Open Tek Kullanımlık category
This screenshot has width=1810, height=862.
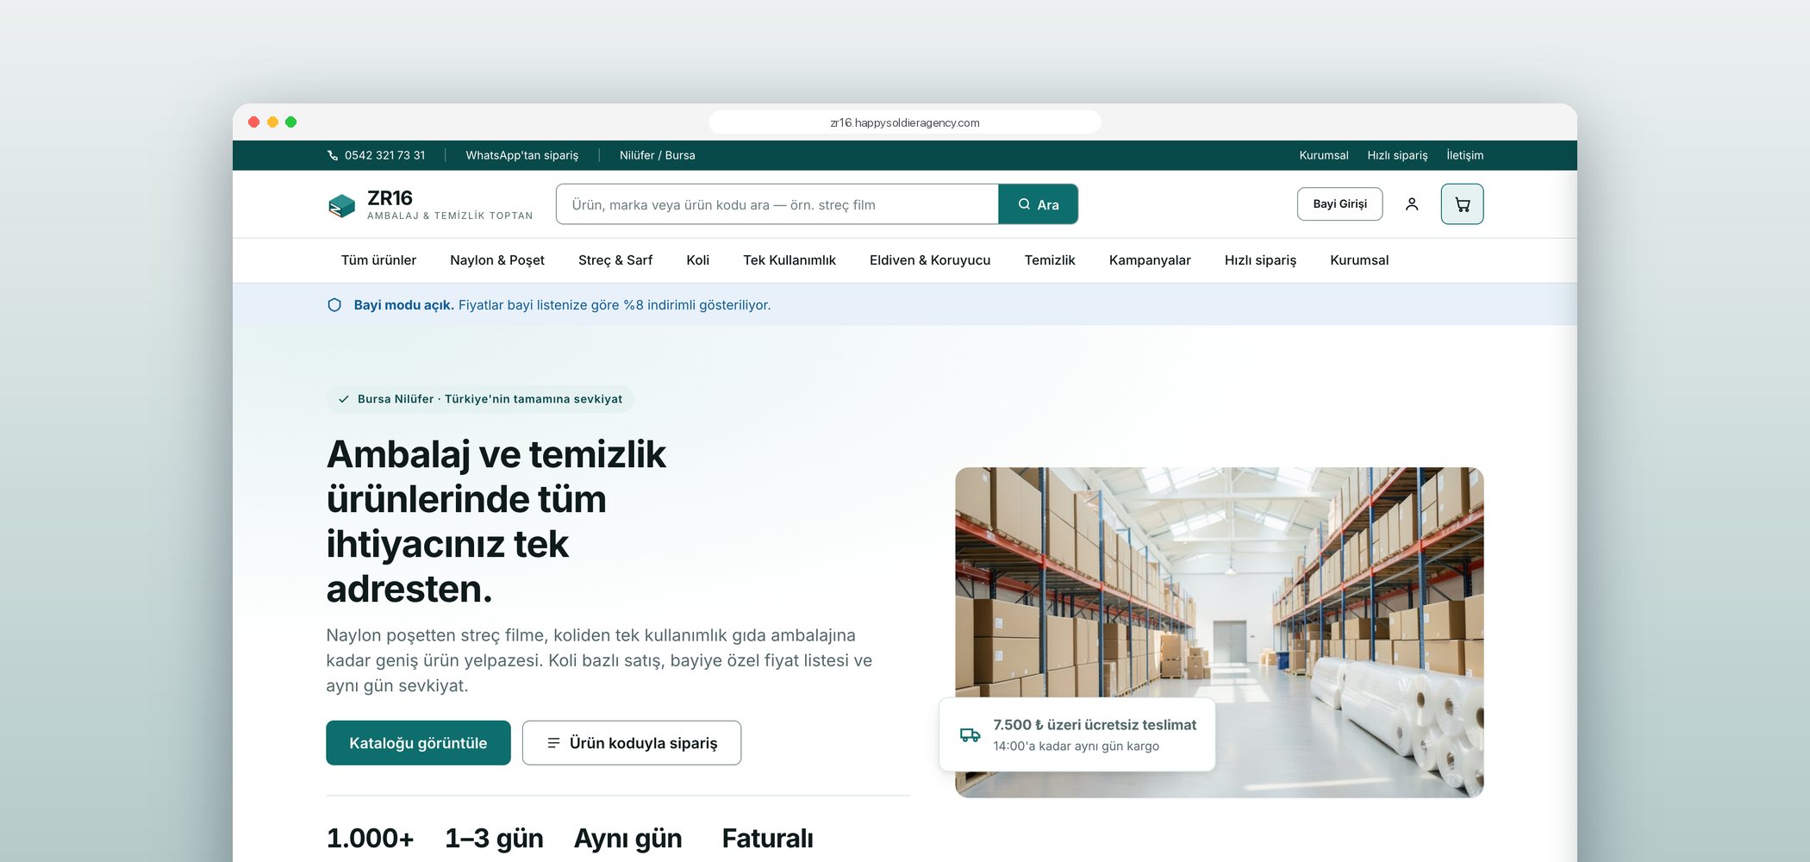click(790, 260)
